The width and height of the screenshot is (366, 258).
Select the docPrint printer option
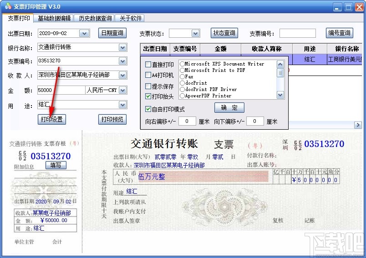(182, 83)
